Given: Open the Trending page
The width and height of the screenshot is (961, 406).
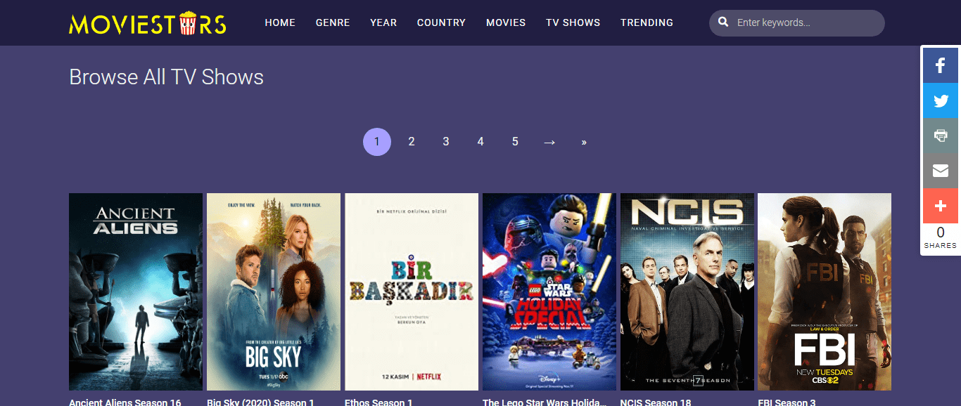Looking at the screenshot, I should (647, 22).
